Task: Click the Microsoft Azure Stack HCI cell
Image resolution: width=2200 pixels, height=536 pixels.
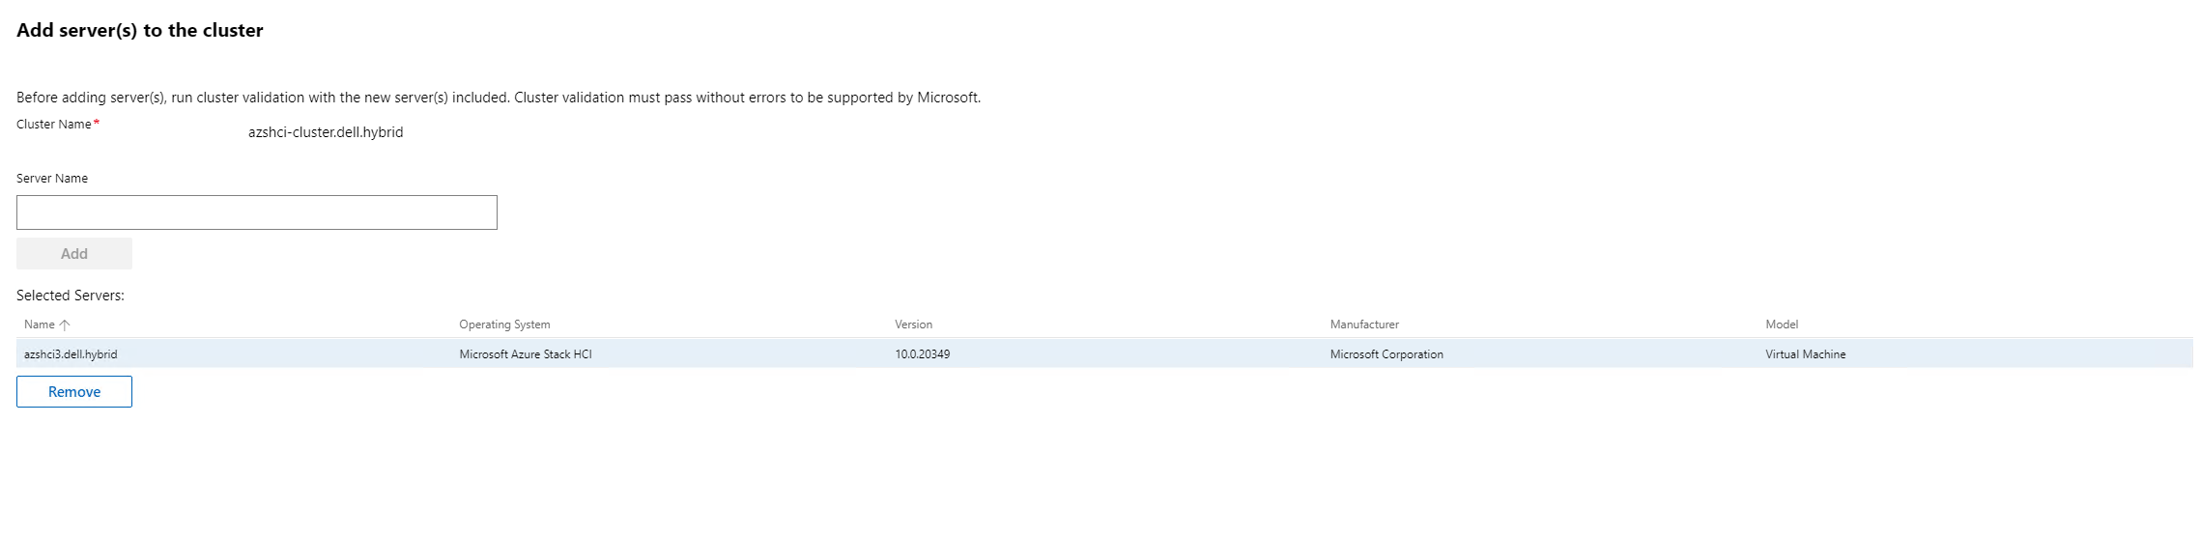Action: pos(526,354)
